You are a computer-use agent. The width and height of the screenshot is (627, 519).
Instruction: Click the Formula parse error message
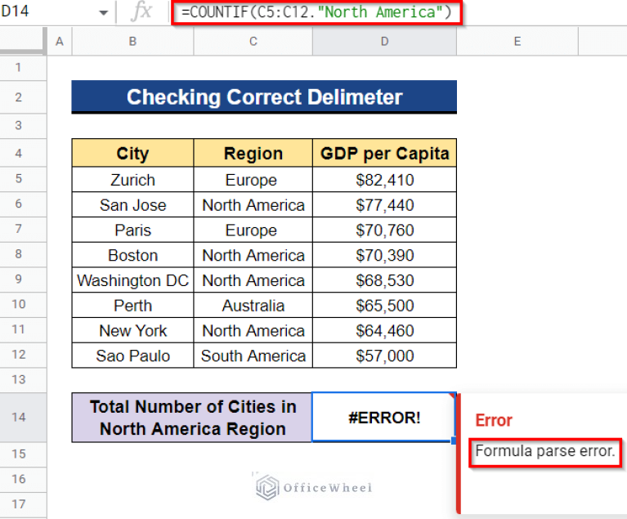coord(545,451)
